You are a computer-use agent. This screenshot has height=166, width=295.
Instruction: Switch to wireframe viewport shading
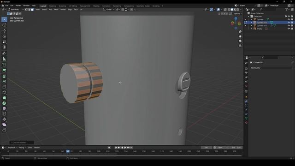[229, 10]
